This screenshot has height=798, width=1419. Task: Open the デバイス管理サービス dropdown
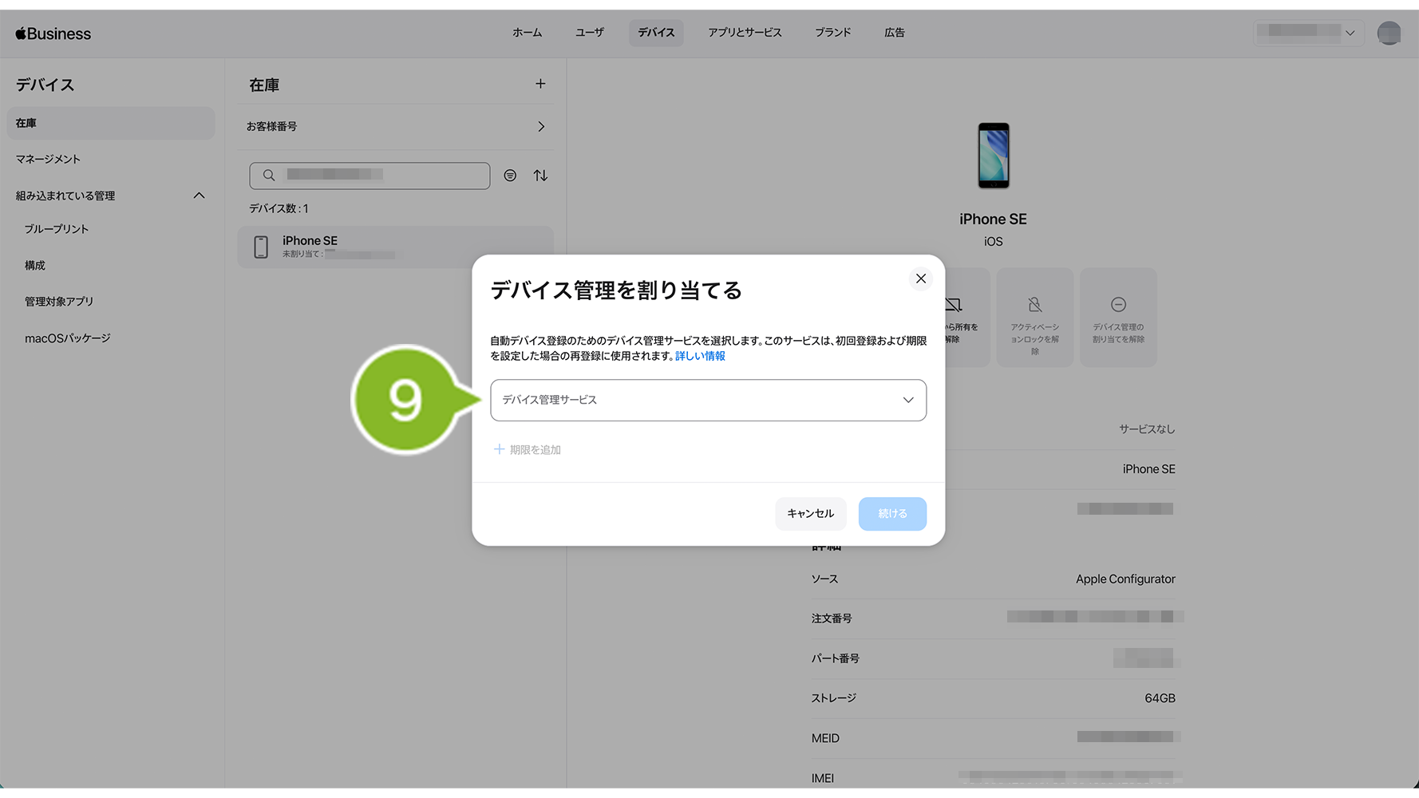coord(708,400)
